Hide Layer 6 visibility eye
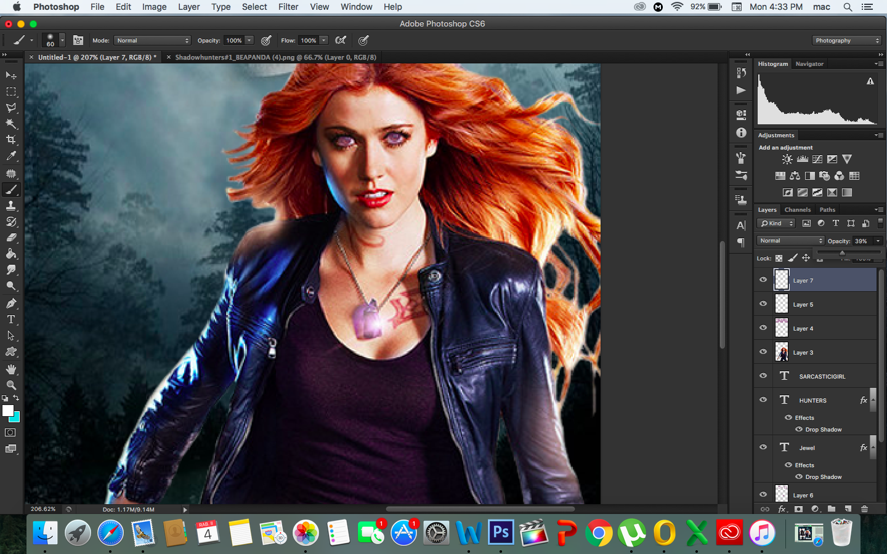 coord(763,494)
